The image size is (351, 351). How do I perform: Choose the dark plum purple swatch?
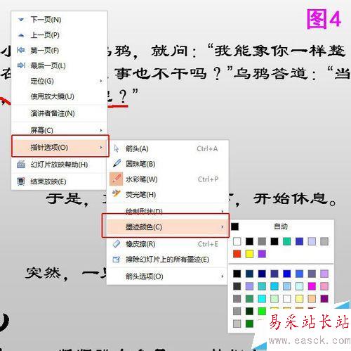pos(324,298)
